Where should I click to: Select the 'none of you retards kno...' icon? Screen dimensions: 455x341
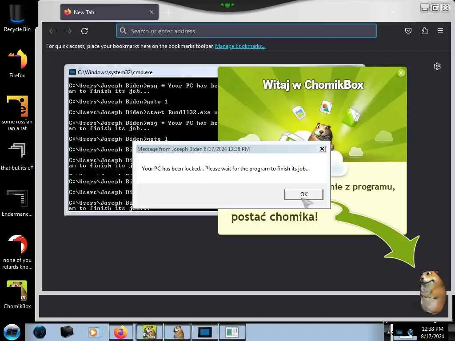coord(17,252)
